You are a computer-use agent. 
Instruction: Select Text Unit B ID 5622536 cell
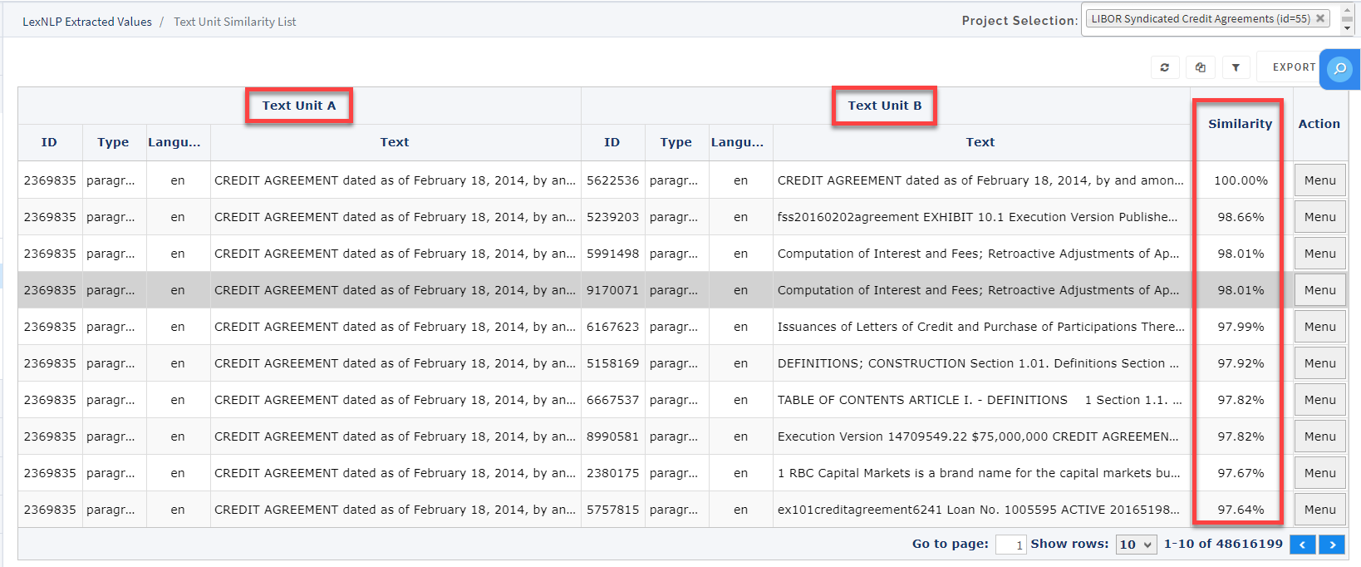tap(612, 180)
